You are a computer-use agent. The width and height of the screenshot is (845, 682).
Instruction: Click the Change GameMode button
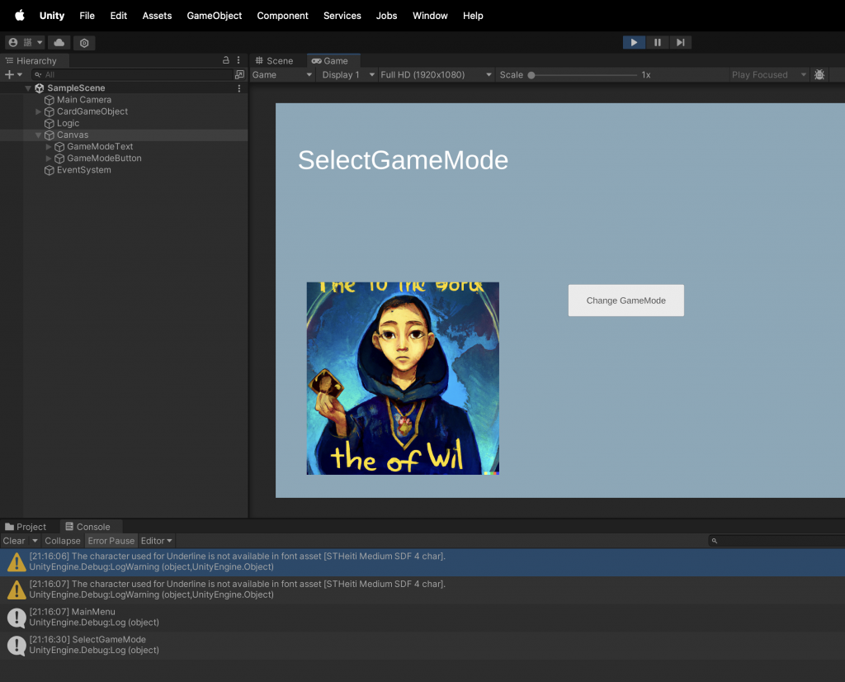[x=625, y=301]
